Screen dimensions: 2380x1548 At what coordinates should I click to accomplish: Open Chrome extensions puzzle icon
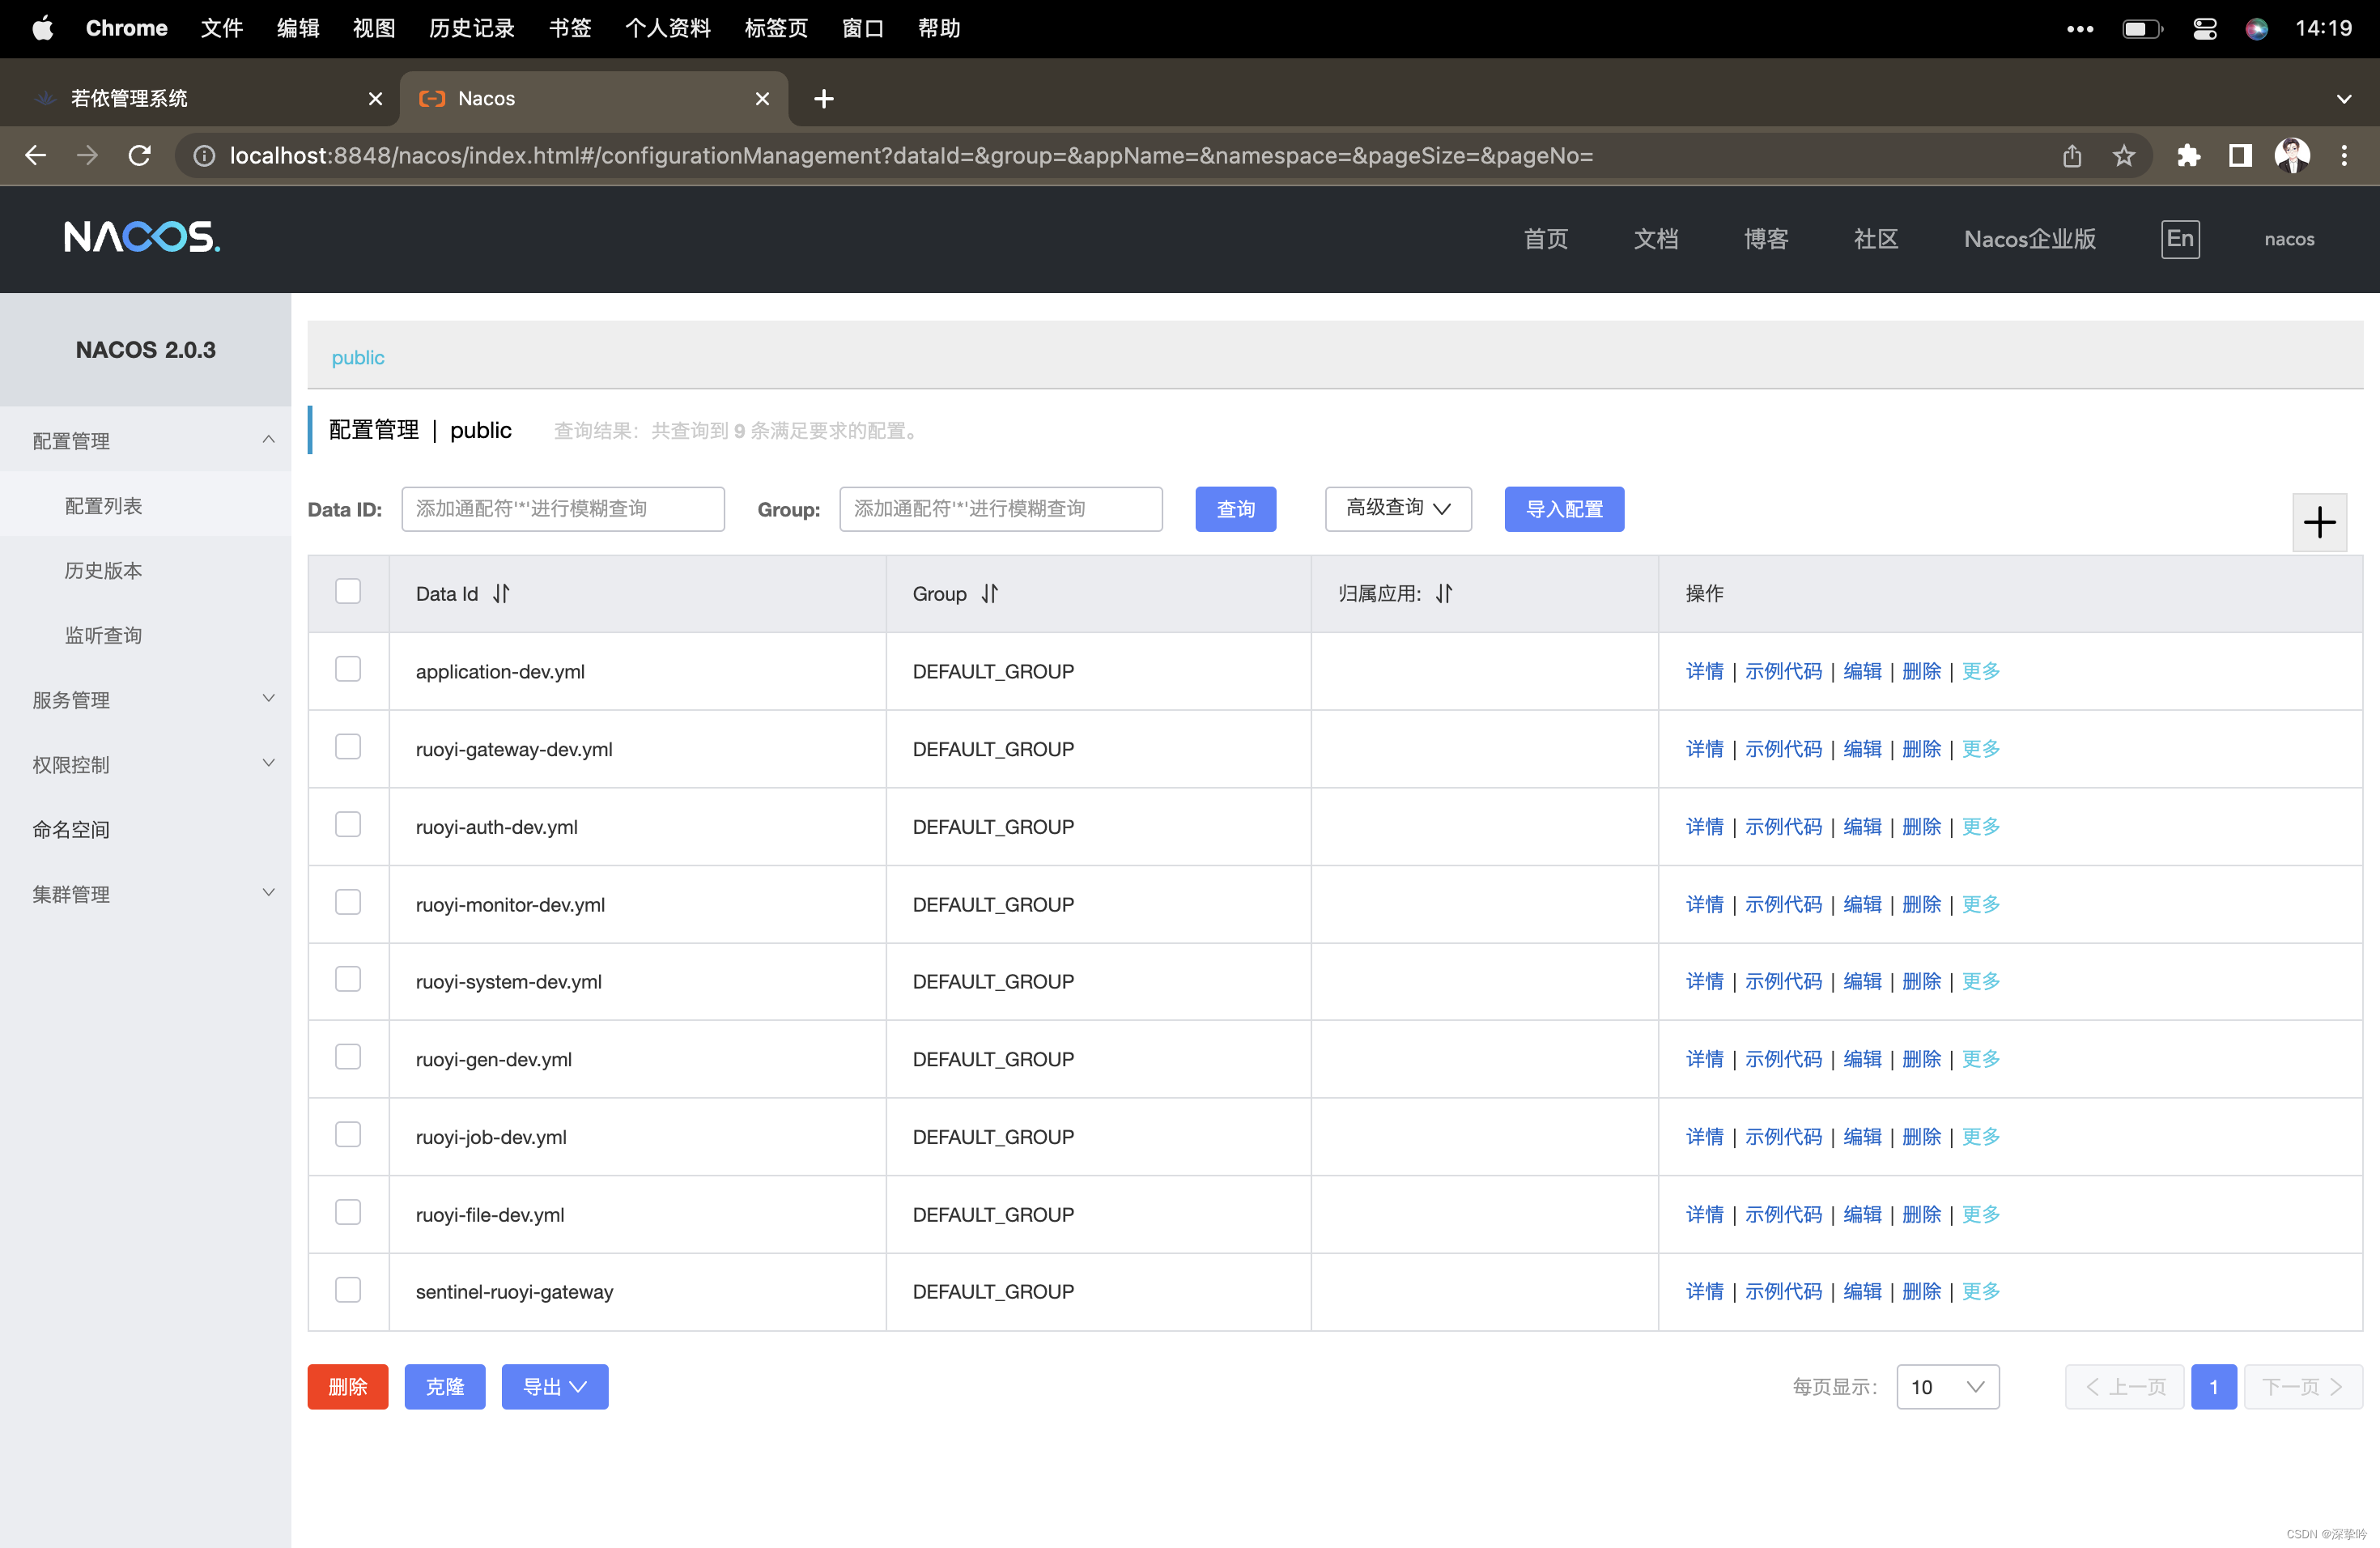2188,155
